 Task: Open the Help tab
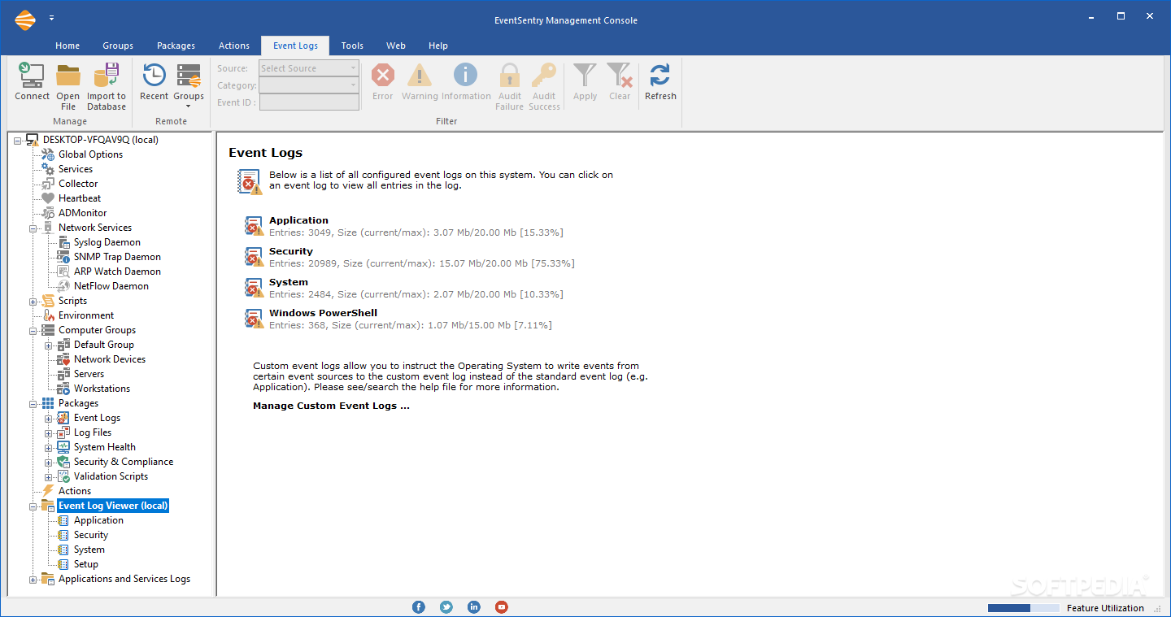click(x=438, y=46)
